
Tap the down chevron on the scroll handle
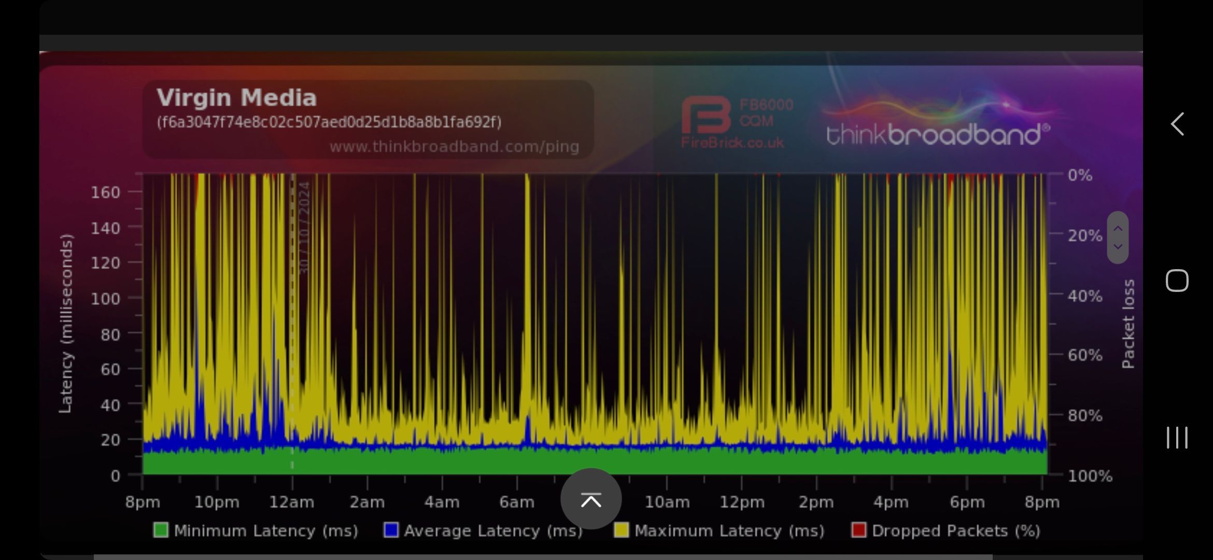pos(1118,247)
